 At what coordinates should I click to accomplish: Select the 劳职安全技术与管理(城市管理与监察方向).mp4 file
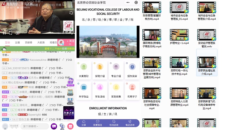pyautogui.click(x=152, y=68)
